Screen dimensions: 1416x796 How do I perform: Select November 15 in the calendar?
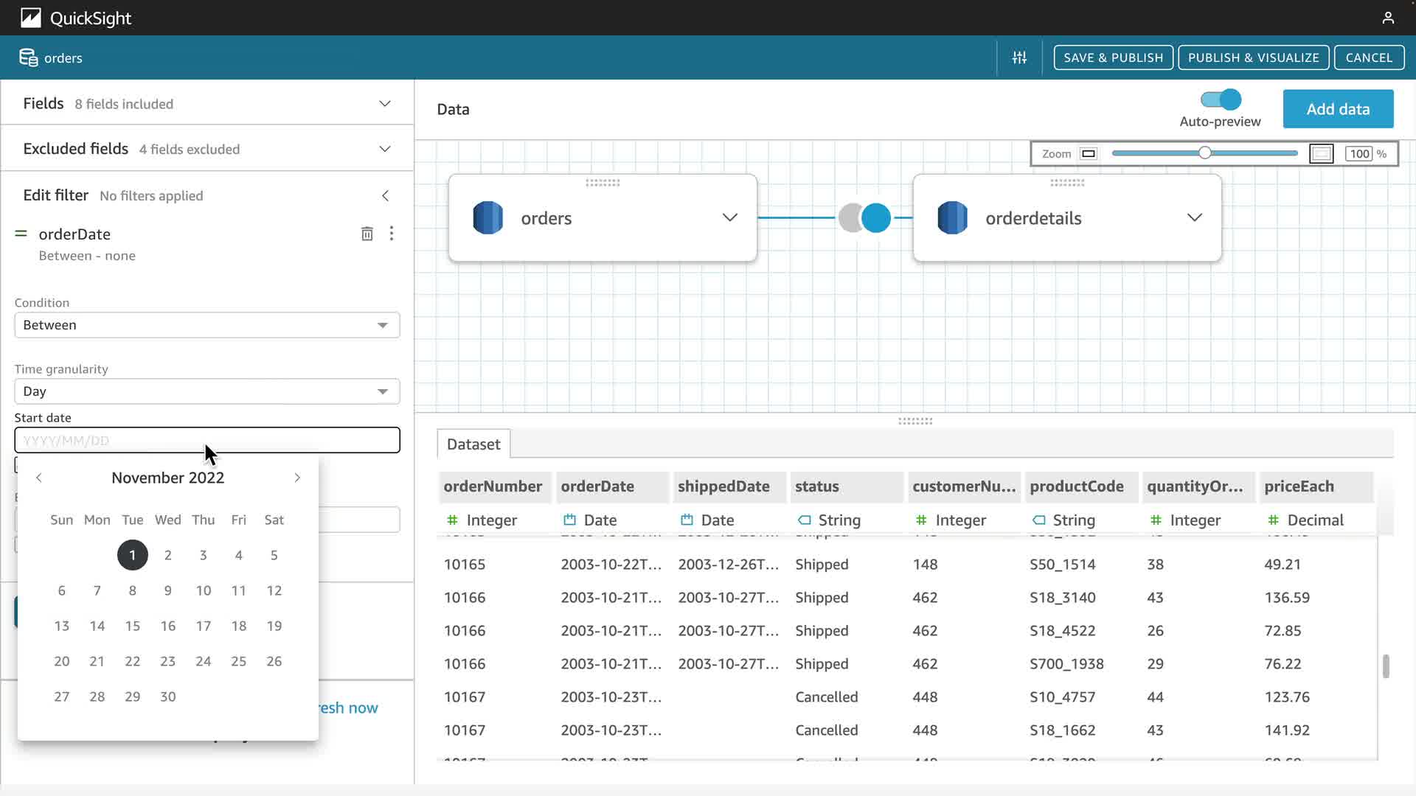tap(133, 626)
